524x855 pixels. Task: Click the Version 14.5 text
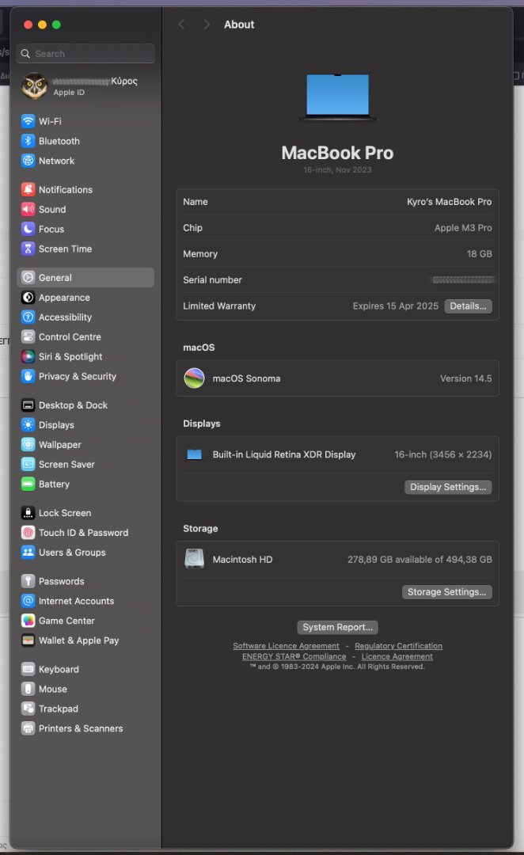(465, 378)
